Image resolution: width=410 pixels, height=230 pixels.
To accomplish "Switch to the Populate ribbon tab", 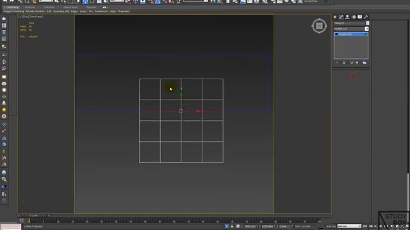I will coord(91,7).
